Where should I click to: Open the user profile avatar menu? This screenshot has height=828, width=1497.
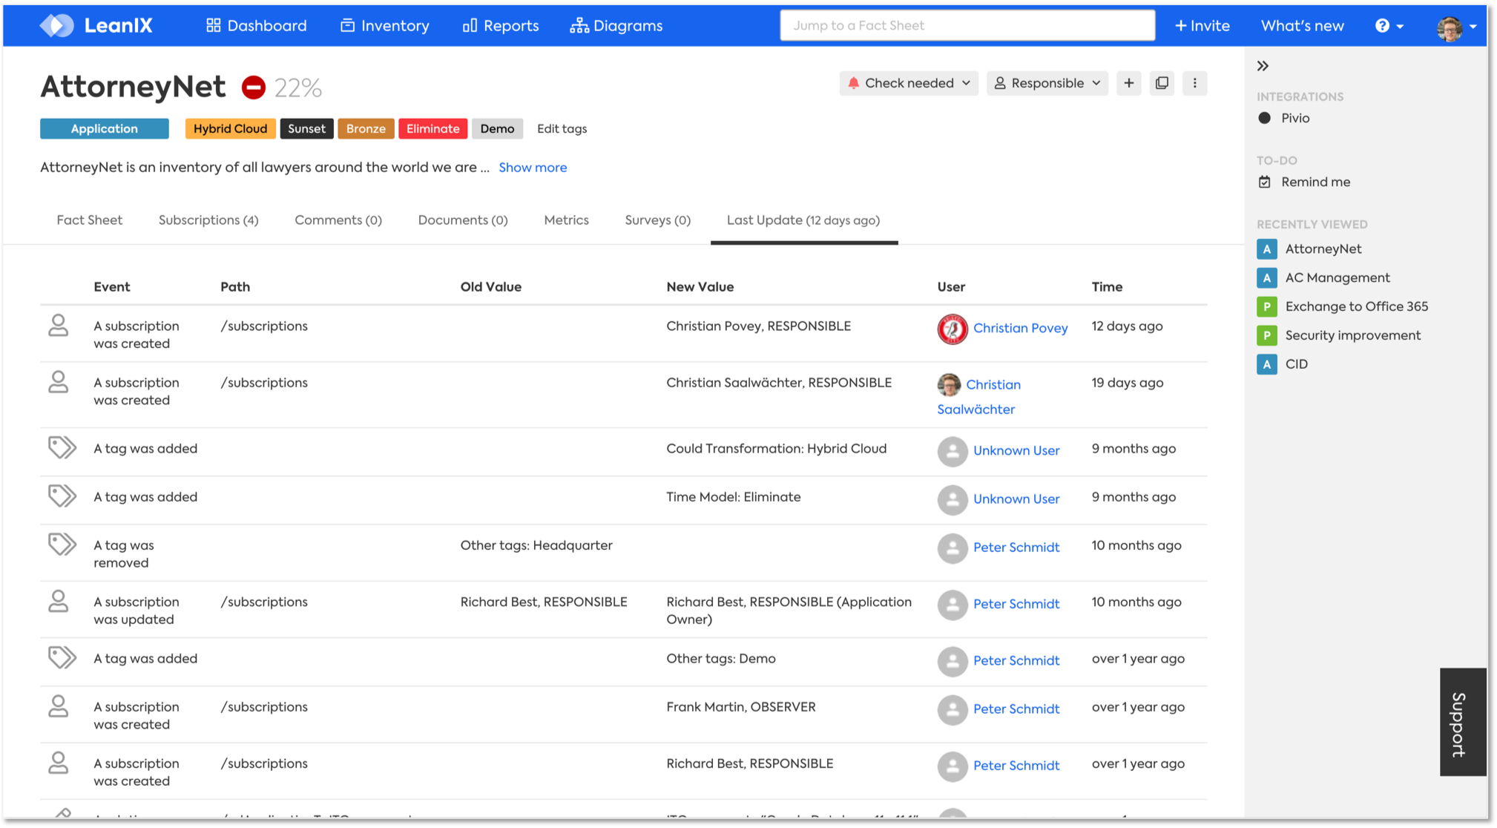point(1455,27)
